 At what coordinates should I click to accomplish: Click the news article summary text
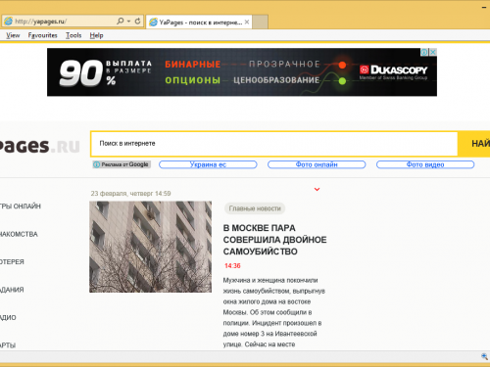tap(274, 312)
